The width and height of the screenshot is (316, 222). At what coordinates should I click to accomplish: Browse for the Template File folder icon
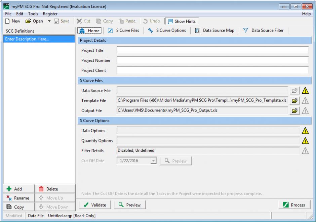[x=294, y=100]
